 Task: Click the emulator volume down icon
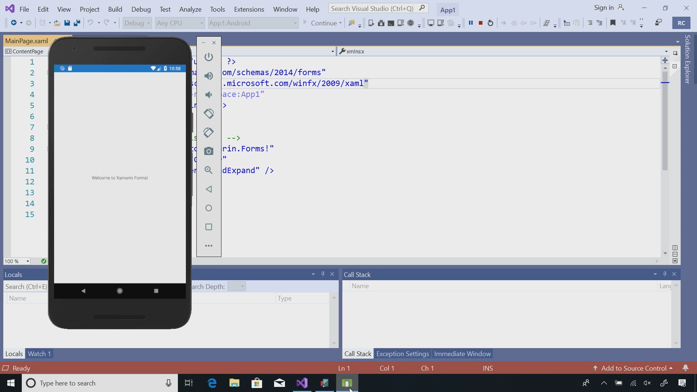tap(208, 95)
